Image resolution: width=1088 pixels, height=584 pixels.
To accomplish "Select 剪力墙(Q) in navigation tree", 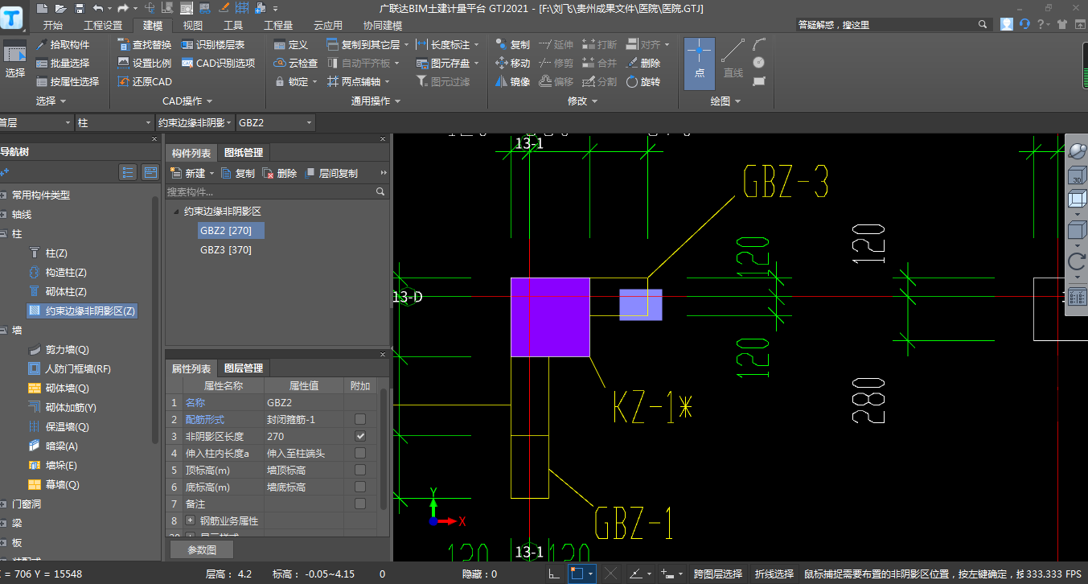I will pyautogui.click(x=68, y=350).
